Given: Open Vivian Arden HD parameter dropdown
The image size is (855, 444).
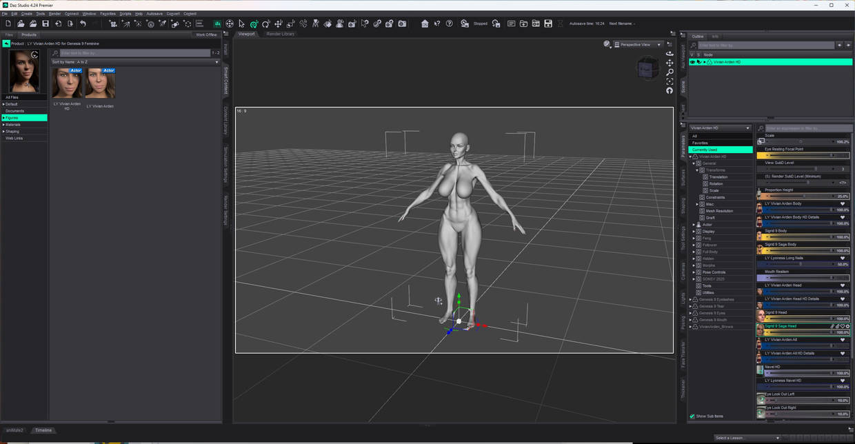Looking at the screenshot, I should 721,128.
